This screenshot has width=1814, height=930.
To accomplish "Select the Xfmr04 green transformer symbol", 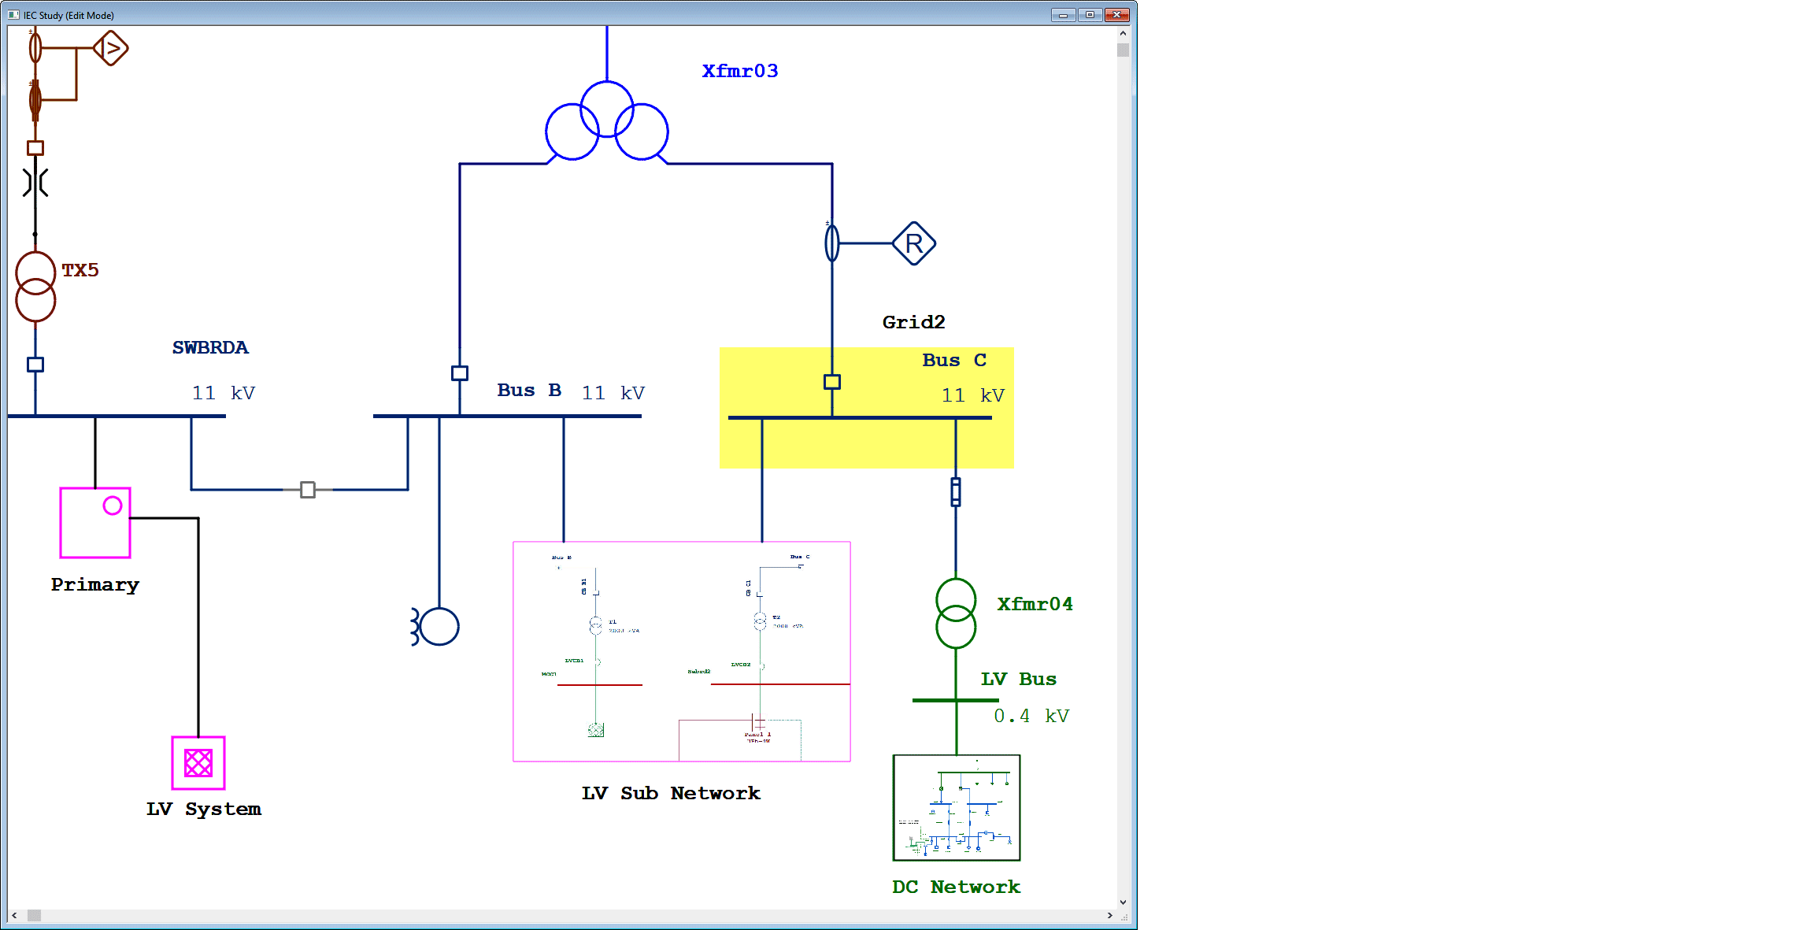I will click(x=955, y=614).
